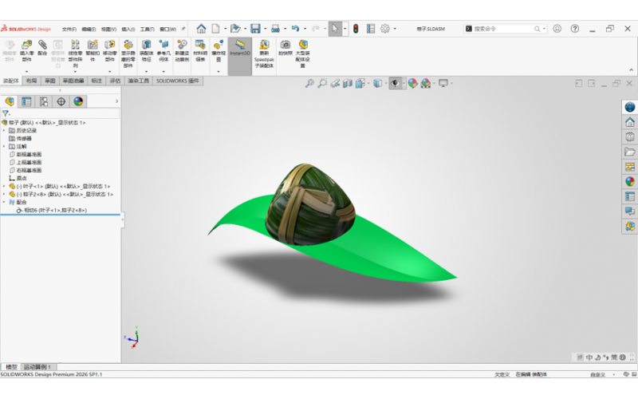Screen dimensions: 638x399
Task: Open the DisplayManager color ball tab
Action: click(78, 101)
